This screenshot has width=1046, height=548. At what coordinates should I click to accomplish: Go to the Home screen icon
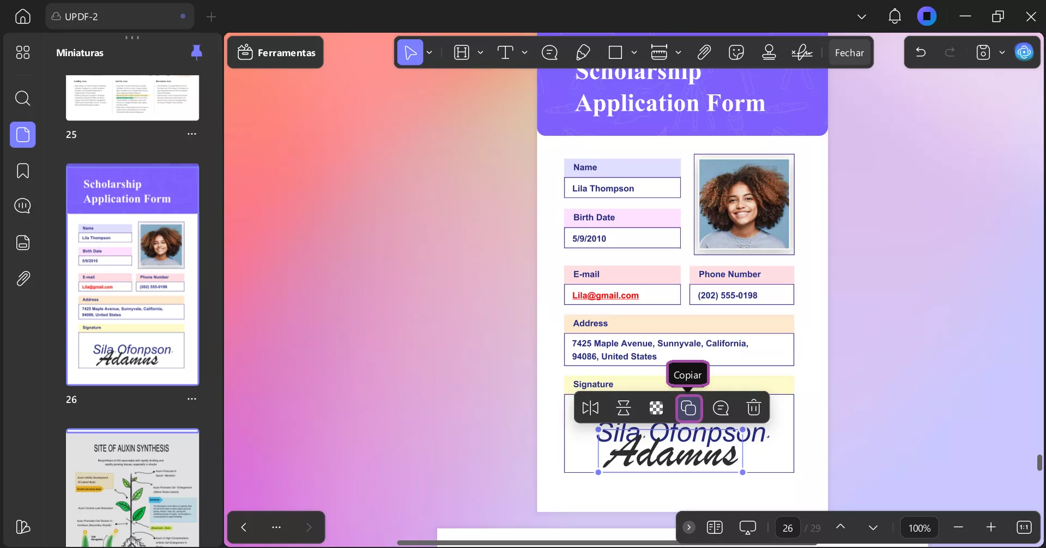(23, 16)
